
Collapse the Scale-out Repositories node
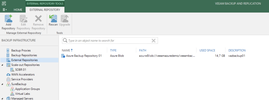tap(2, 65)
